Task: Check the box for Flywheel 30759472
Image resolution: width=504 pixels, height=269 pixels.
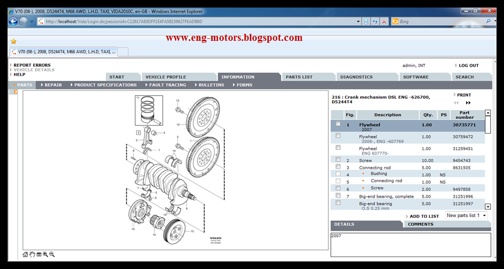Action: coord(338,135)
